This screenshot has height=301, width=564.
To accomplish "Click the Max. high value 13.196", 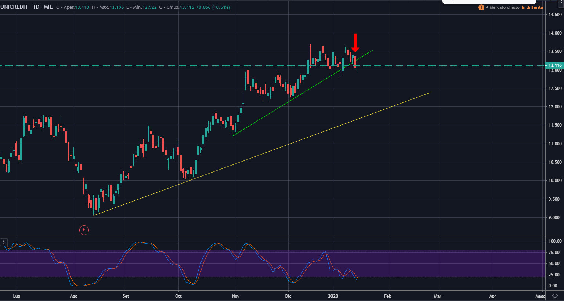I will [116, 7].
